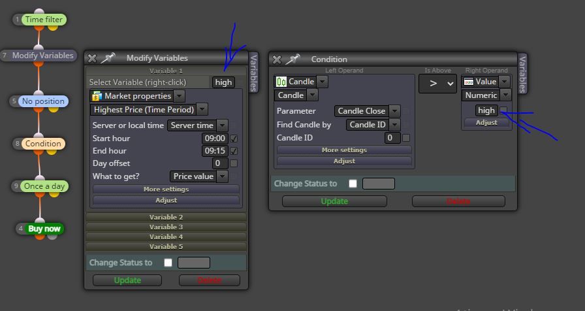Expand the Variable 3 section
The height and width of the screenshot is (311, 585).
pyautogui.click(x=166, y=227)
